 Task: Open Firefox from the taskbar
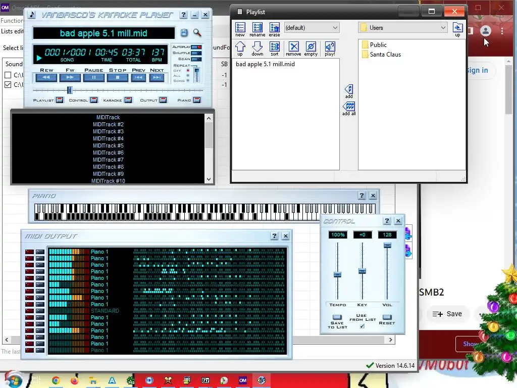click(x=75, y=380)
